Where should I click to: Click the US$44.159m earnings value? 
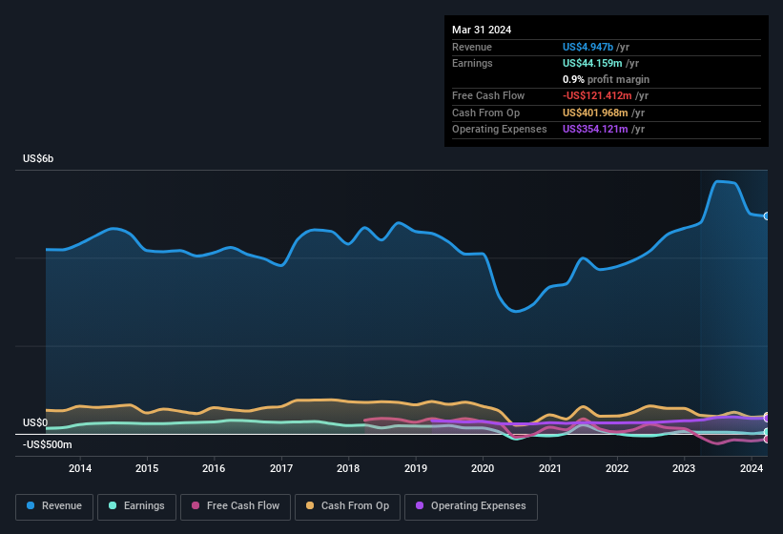coord(592,63)
